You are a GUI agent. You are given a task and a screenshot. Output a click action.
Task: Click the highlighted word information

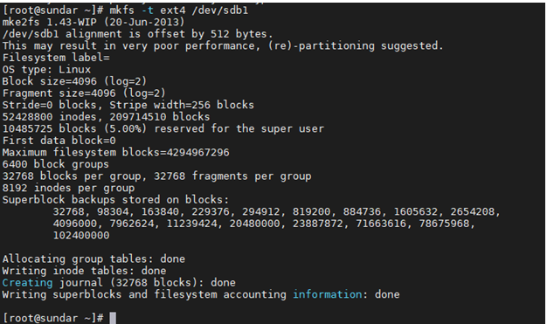[x=327, y=294]
